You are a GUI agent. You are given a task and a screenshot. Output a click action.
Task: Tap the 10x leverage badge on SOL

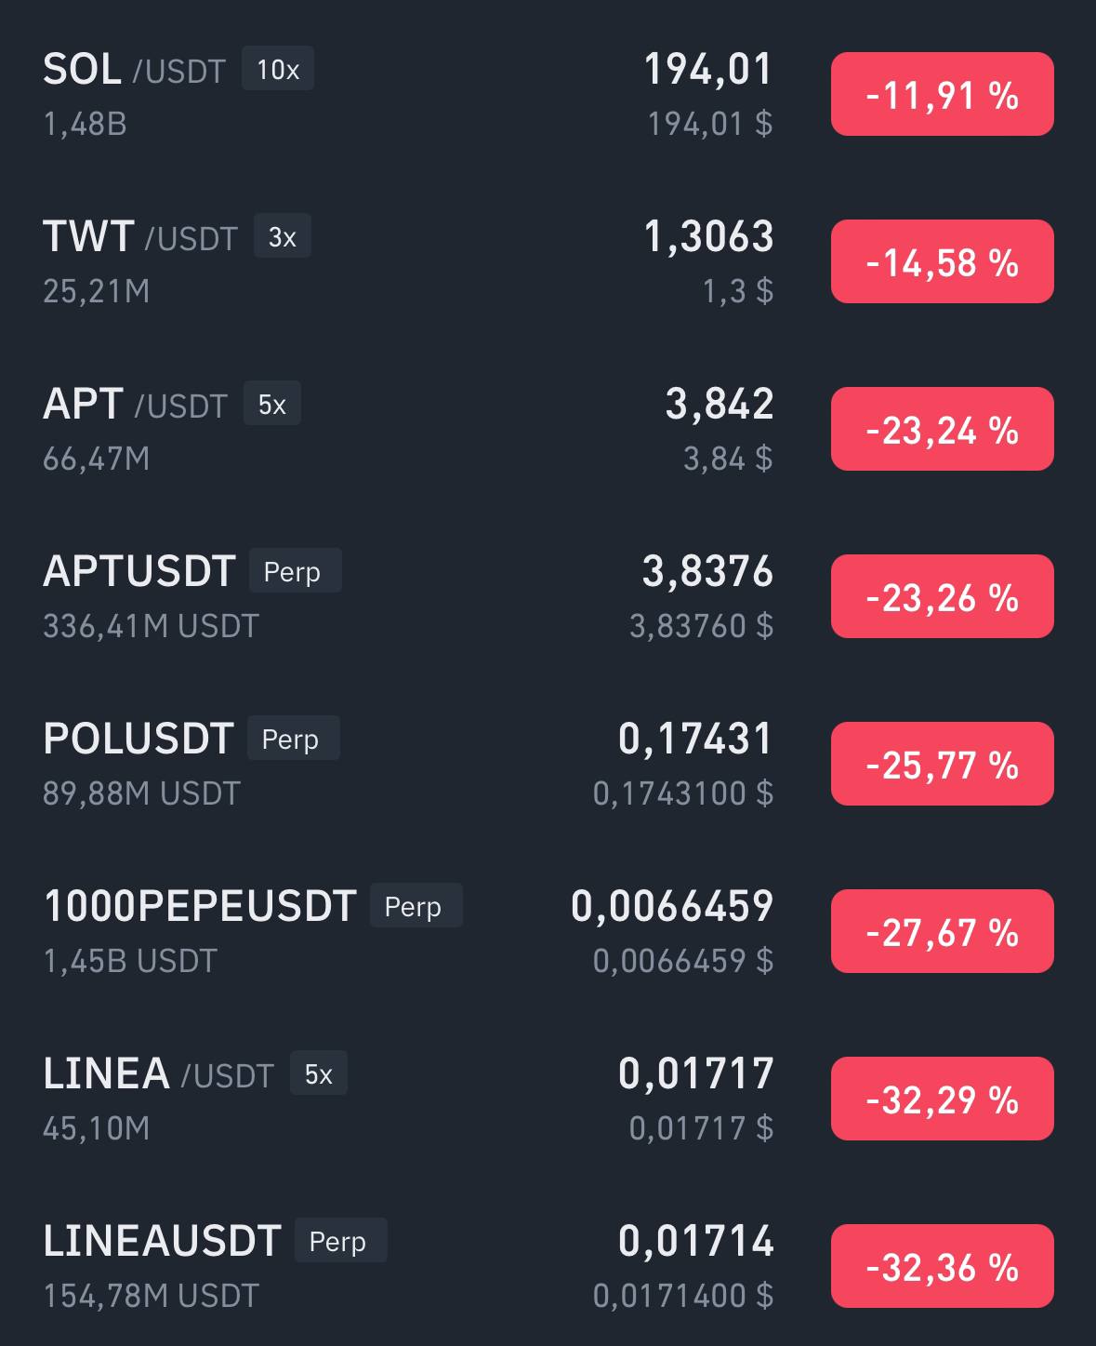point(278,69)
